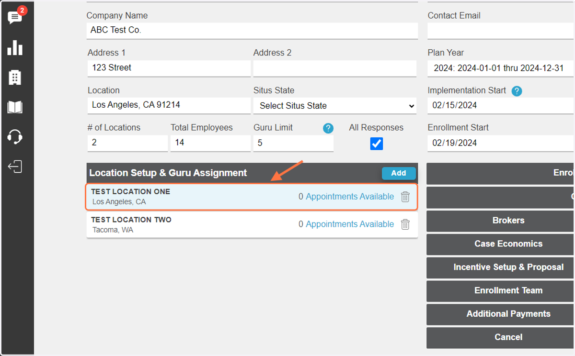Click the empty Address 2 field

click(335, 68)
